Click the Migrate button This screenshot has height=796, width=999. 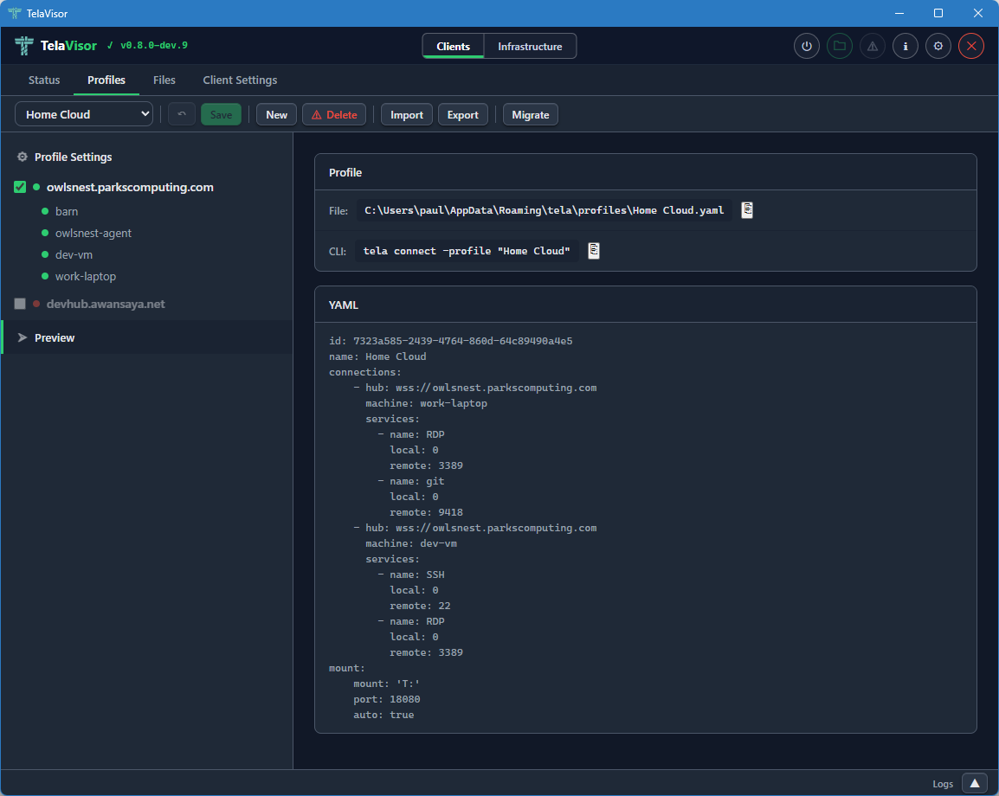point(530,113)
